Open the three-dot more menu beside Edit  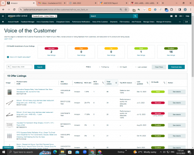(180, 22)
